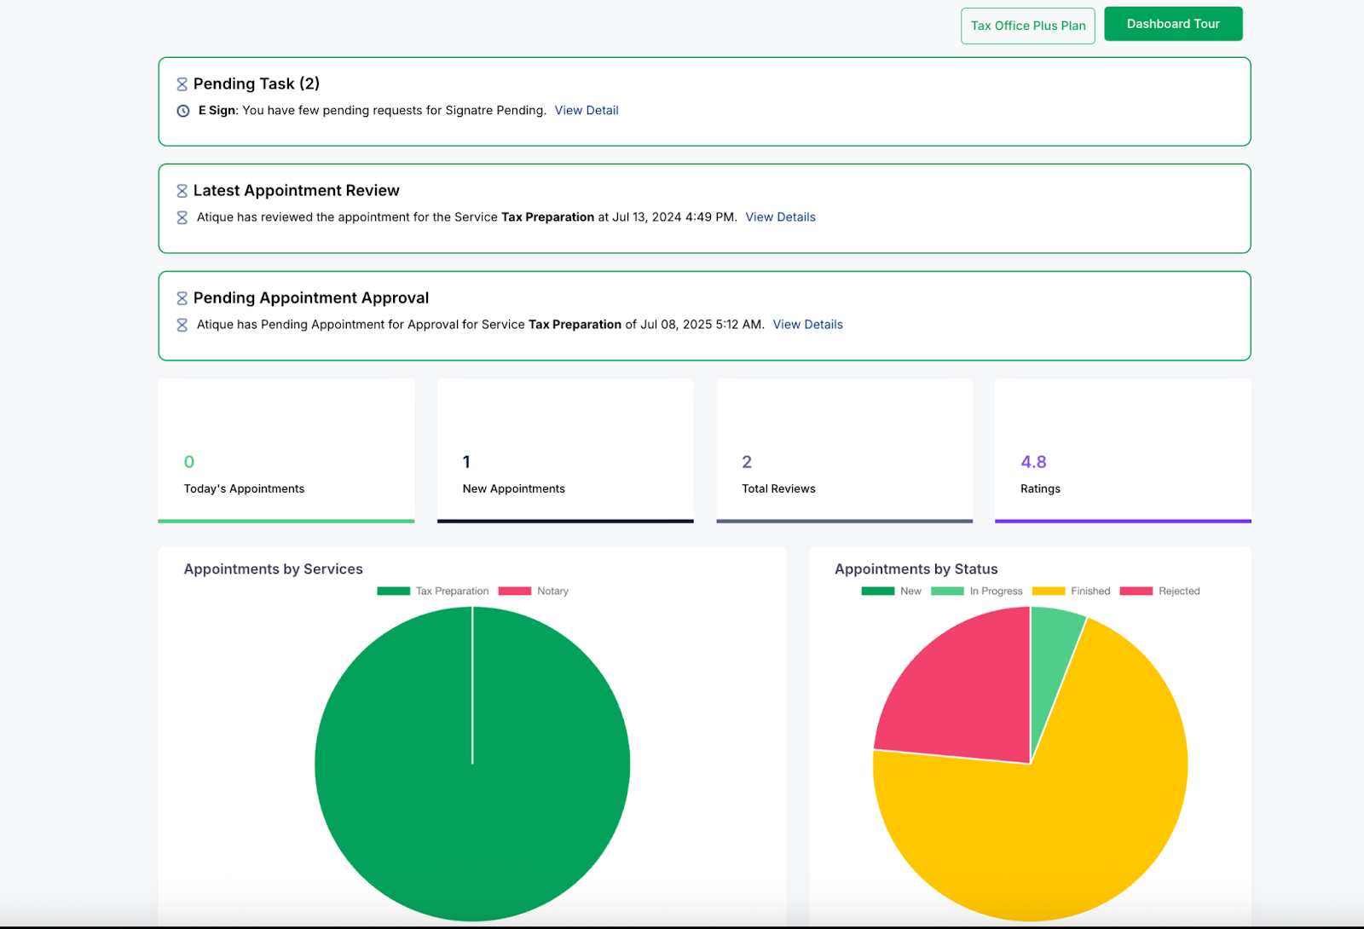
Task: Click the '4.8' ratings value
Action: pyautogui.click(x=1033, y=462)
